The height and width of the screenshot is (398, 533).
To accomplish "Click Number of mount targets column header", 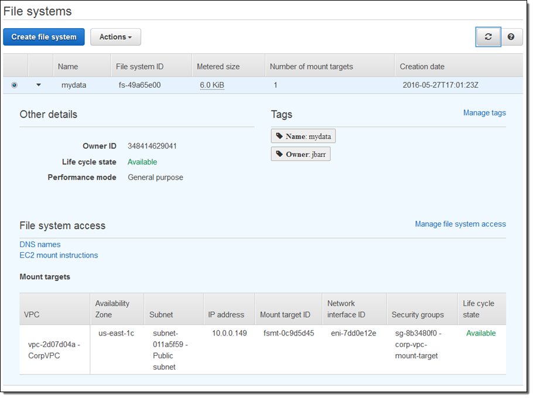I will [x=311, y=66].
